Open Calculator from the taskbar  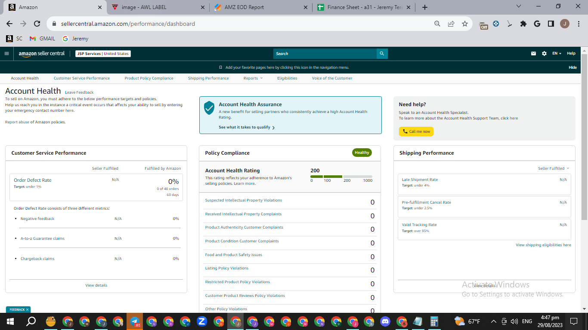(x=434, y=321)
